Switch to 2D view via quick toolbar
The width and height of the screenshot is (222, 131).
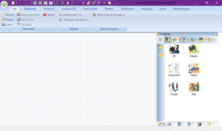(x=35, y=3)
